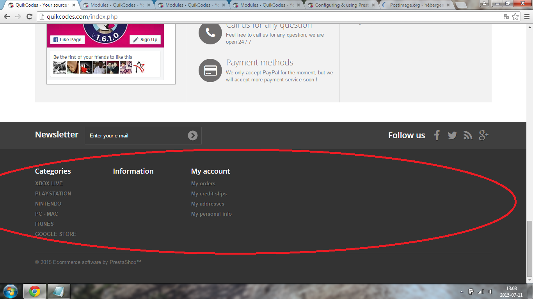Viewport: 533px width, 299px height.
Task: Click the Payment methods heading
Action: [x=259, y=63]
